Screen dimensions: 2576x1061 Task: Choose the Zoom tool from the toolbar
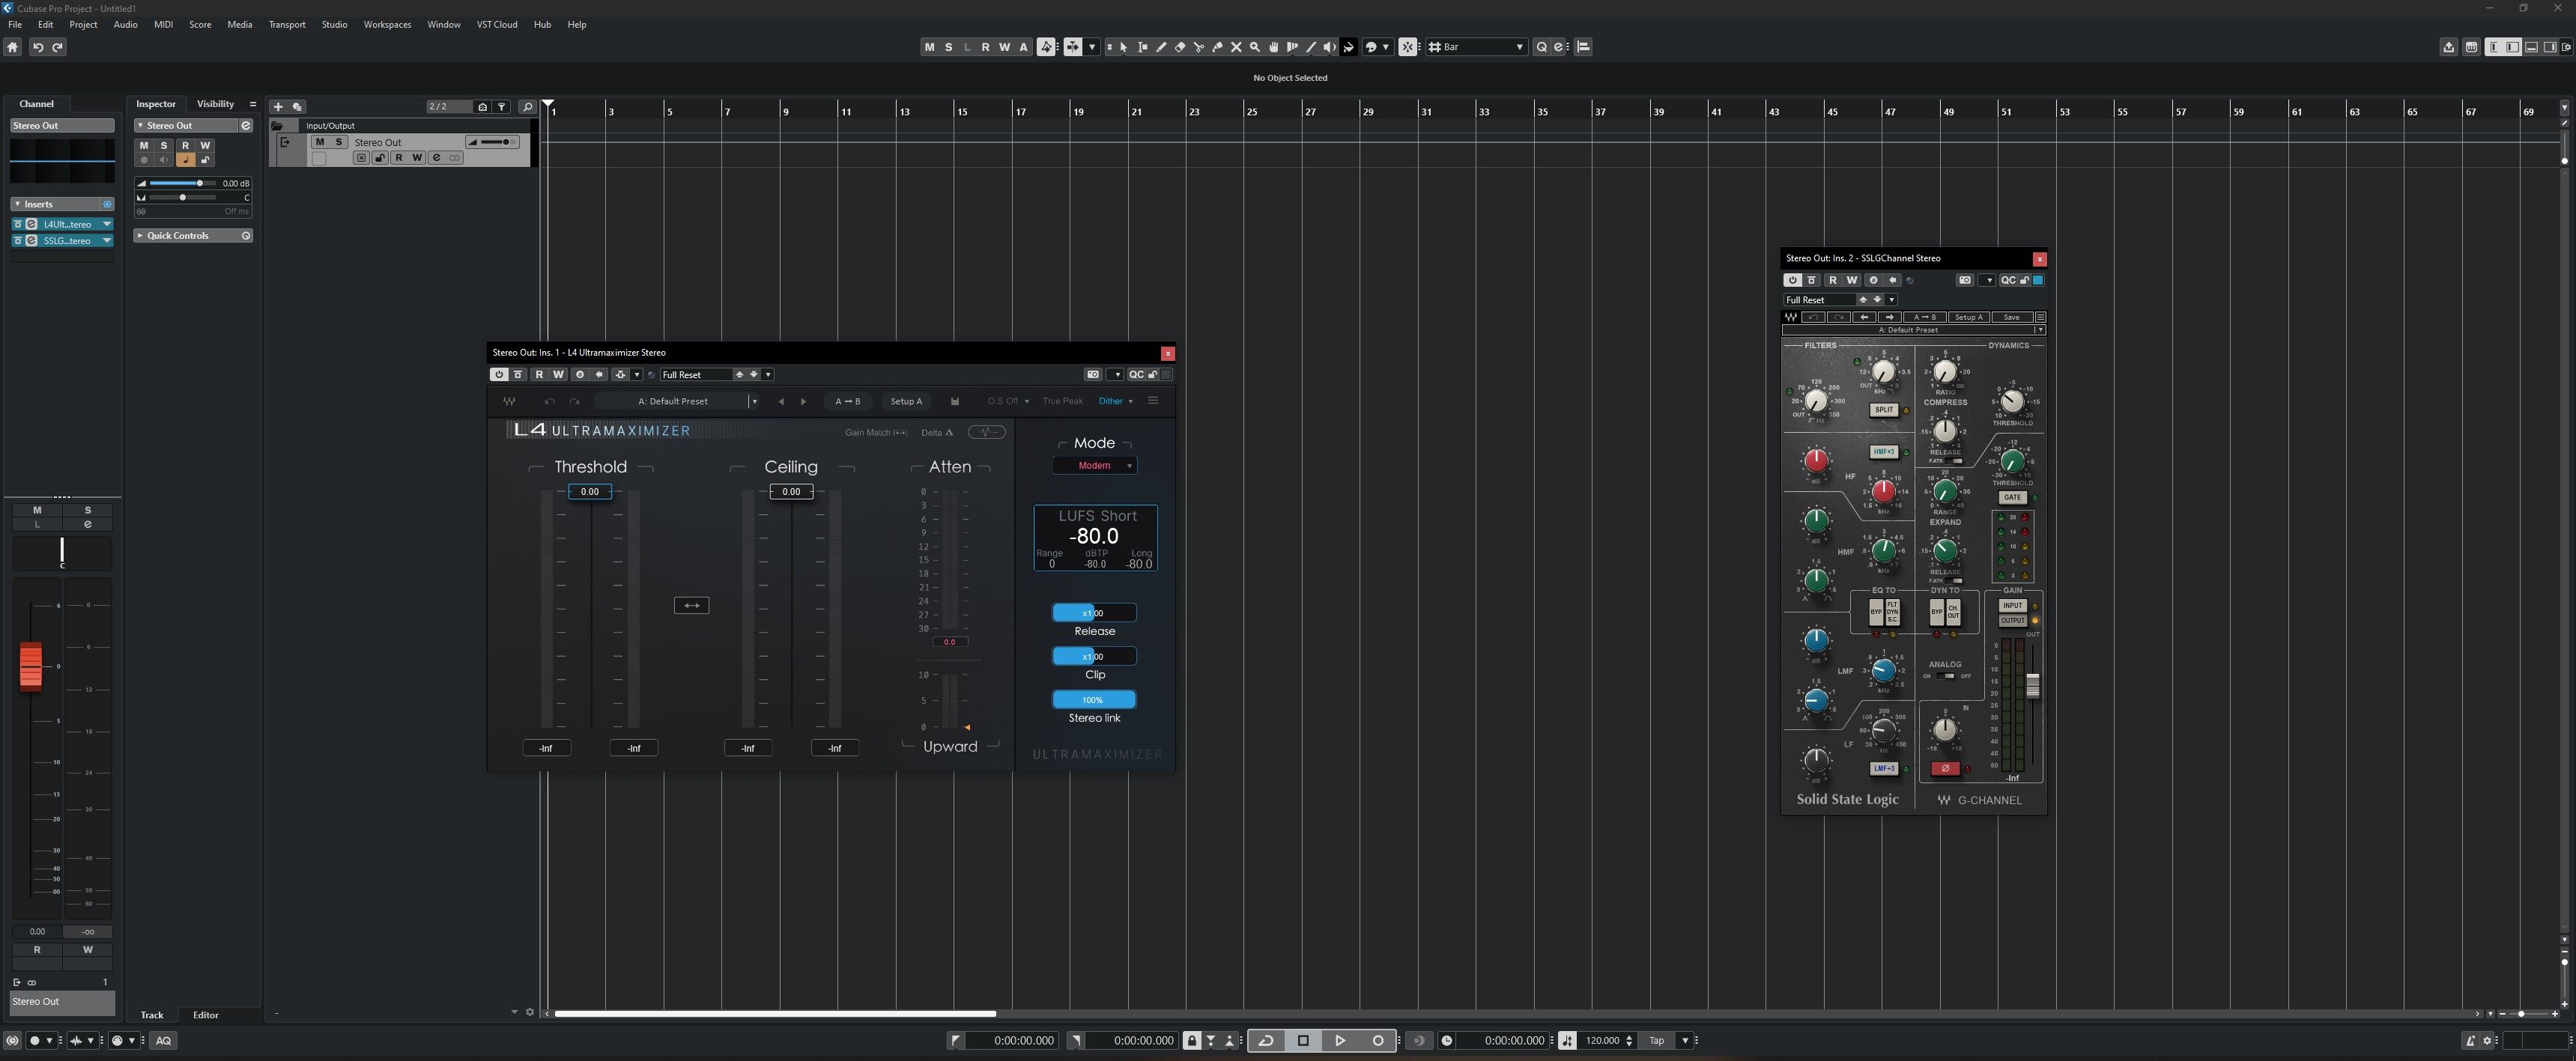pyautogui.click(x=1255, y=47)
